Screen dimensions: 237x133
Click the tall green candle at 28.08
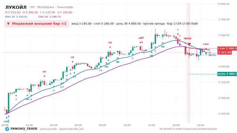point(9,103)
